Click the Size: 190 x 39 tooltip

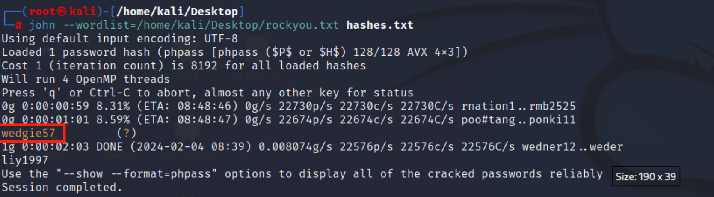click(646, 176)
